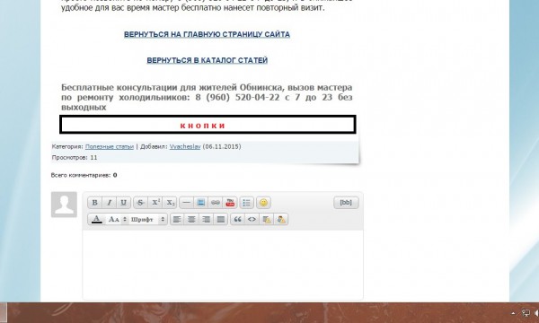The image size is (539, 323).
Task: Insert hyperlink via chain icon
Action: [x=216, y=203]
